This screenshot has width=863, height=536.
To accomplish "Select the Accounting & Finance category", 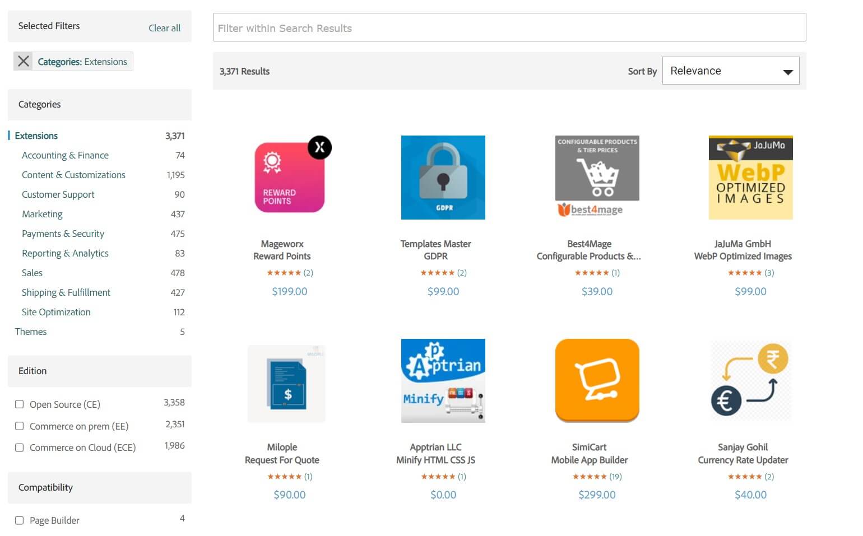I will [65, 155].
